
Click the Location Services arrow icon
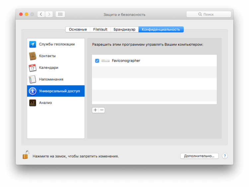(x=33, y=44)
